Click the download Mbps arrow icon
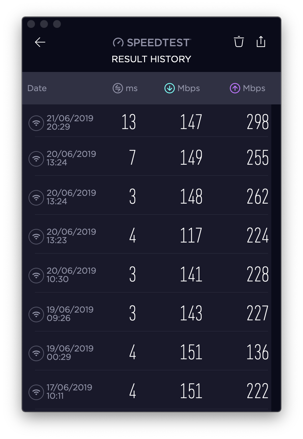This screenshot has width=303, height=439. (169, 88)
